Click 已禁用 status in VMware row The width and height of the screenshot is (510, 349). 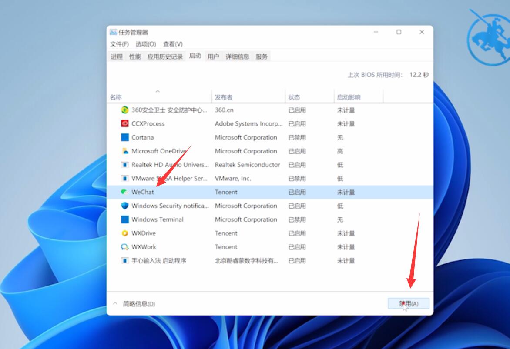pos(297,178)
